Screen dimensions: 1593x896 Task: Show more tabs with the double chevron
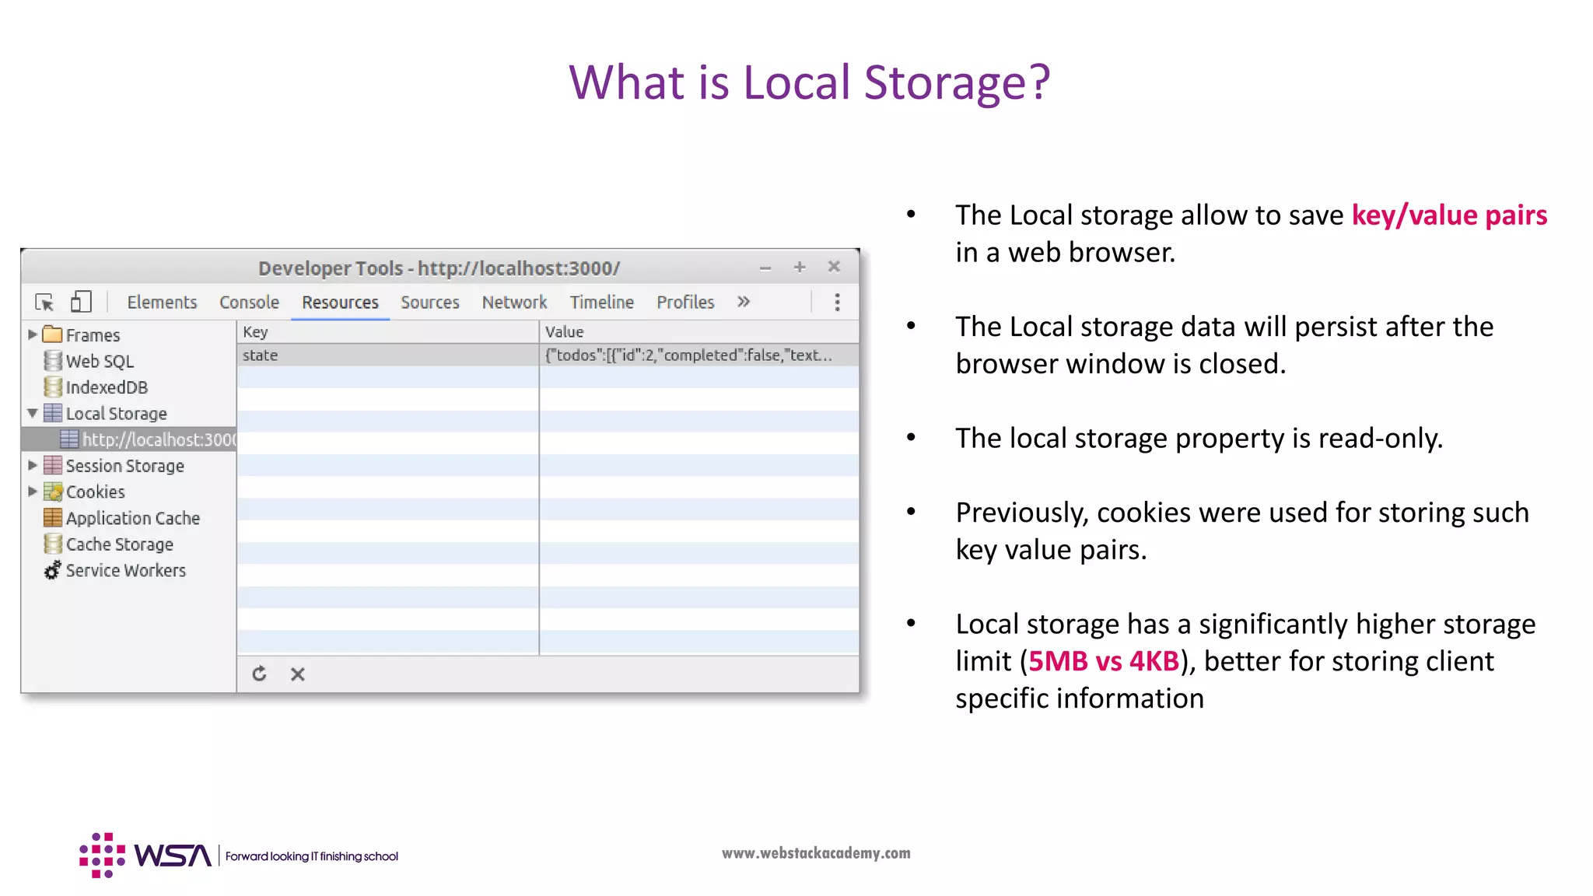[744, 302]
